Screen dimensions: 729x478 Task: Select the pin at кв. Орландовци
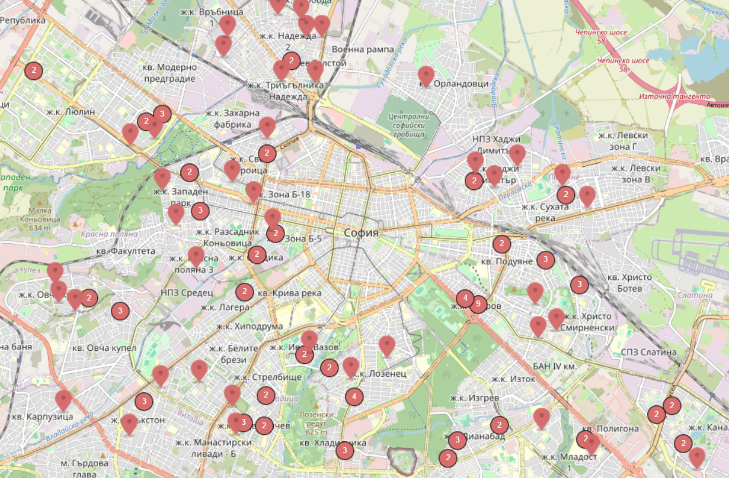click(x=426, y=76)
